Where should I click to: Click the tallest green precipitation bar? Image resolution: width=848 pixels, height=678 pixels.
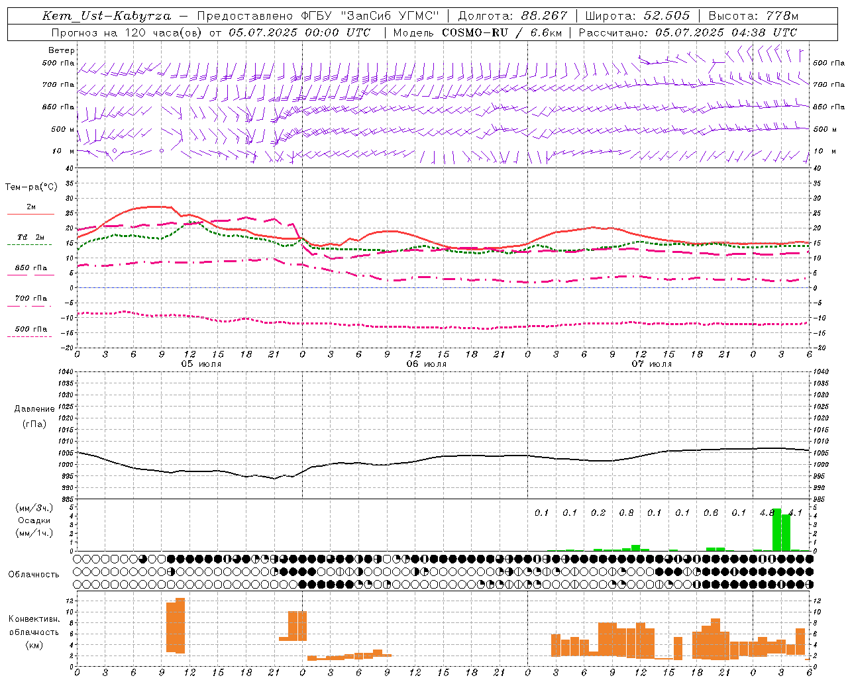776,530
